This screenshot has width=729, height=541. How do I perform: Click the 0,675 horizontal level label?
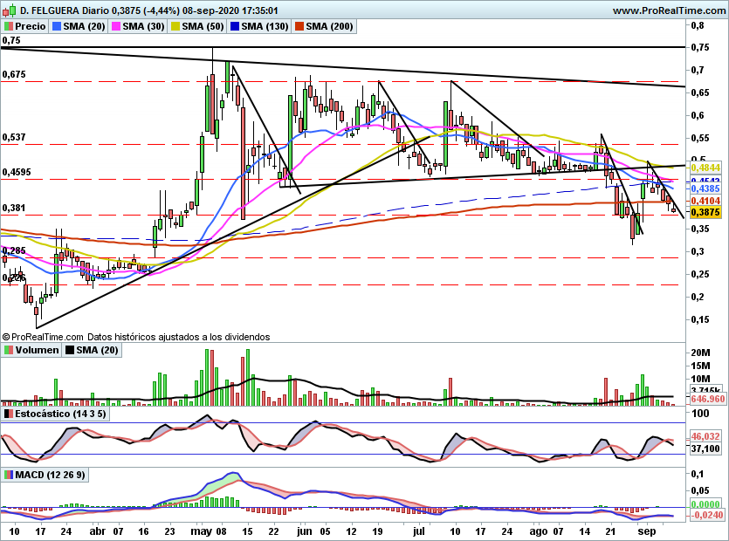(14, 75)
